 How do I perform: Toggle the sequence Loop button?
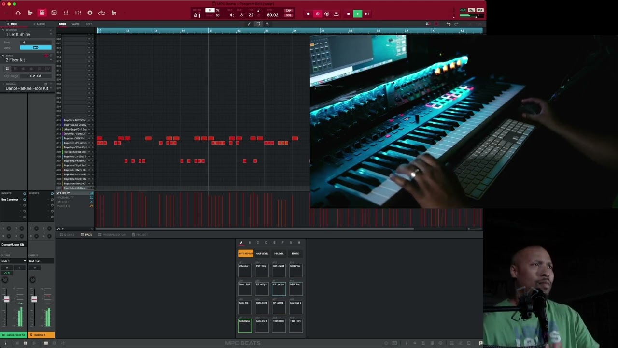pyautogui.click(x=35, y=47)
